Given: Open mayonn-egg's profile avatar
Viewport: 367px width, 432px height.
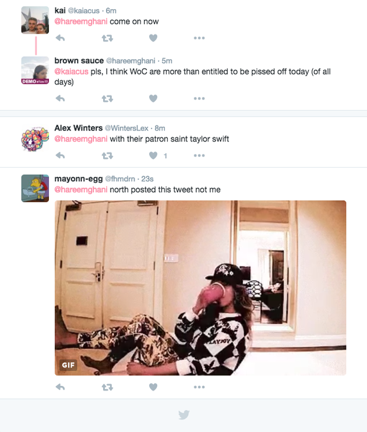Looking at the screenshot, I should 36,188.
